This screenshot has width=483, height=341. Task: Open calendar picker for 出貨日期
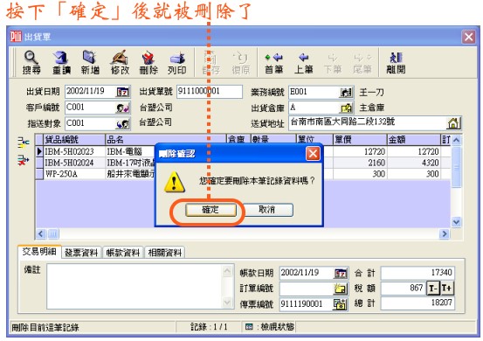[123, 92]
